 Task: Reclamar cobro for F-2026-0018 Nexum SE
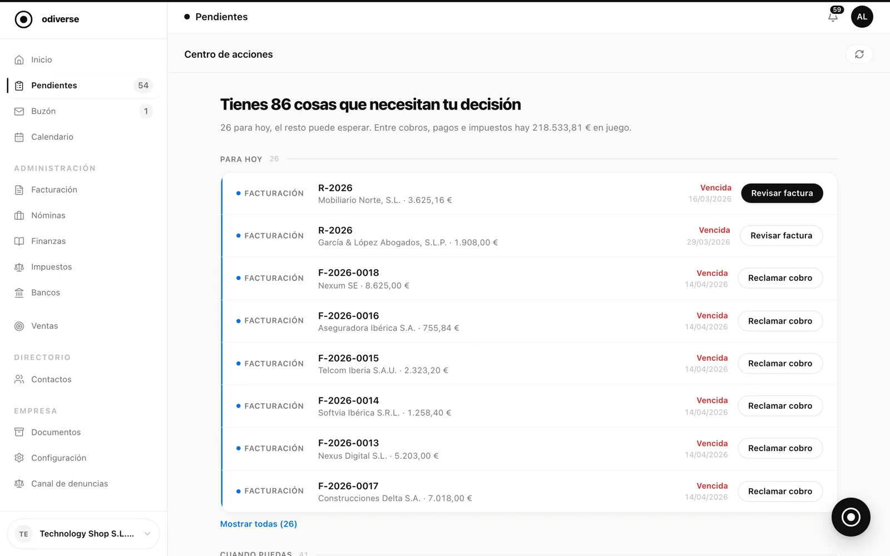point(780,278)
